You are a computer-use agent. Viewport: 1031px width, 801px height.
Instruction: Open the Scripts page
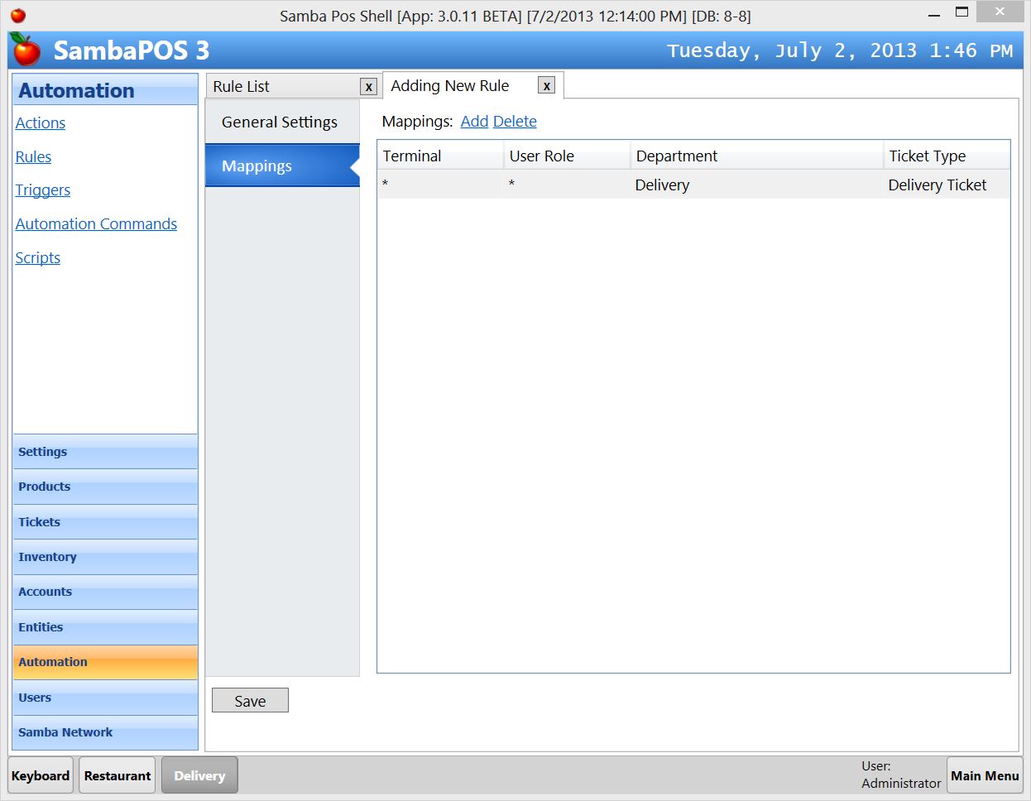[37, 257]
